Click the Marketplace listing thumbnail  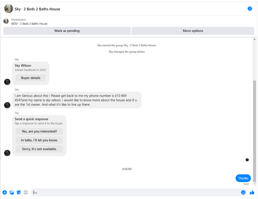click(6, 21)
